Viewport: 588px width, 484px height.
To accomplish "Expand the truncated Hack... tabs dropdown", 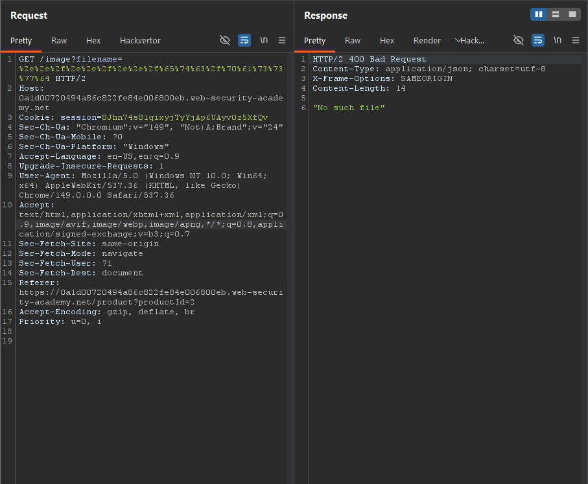I will [x=469, y=40].
